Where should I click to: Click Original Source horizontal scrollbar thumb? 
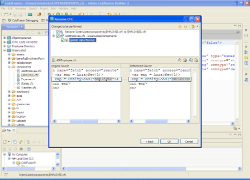pyautogui.click(x=84, y=121)
